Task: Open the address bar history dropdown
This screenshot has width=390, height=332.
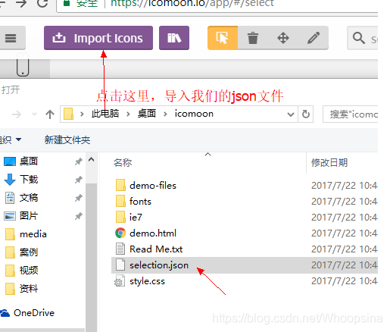Action: [291, 114]
